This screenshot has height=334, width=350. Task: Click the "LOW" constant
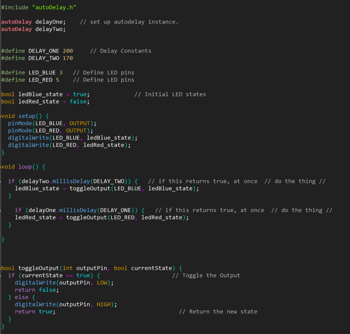102,283
